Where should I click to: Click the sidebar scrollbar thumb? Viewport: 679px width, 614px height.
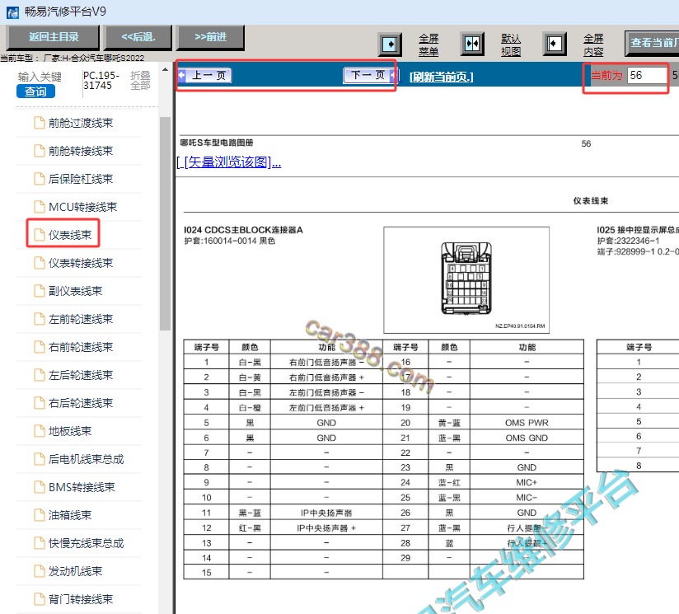pos(165,223)
